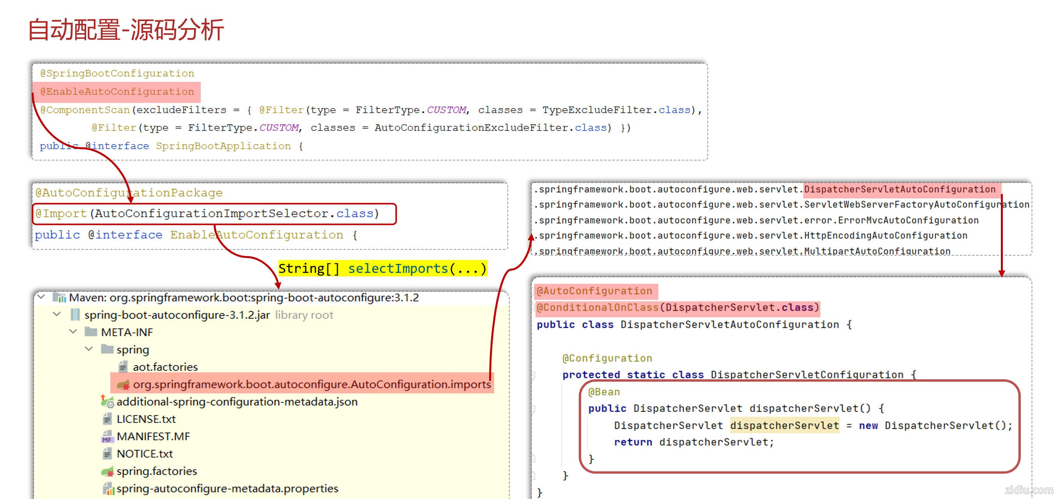Screen dimensions: 1057x499
Task: Click the META-INF folder icon
Action: pos(91,332)
